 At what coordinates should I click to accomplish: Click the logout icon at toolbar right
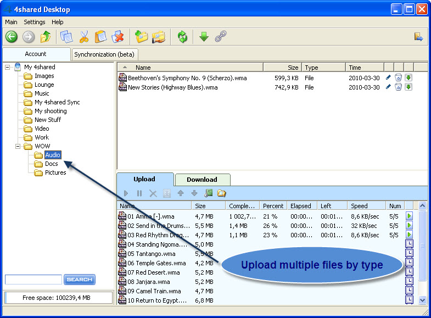coord(418,37)
